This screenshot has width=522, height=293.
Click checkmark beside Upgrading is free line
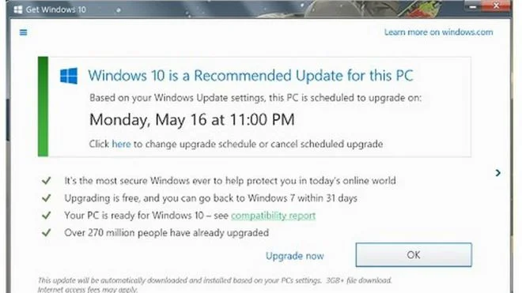[47, 198]
